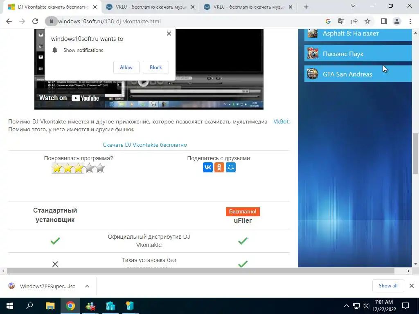This screenshot has height=314, width=419.
Task: Go back to the previous page
Action: click(x=9, y=21)
